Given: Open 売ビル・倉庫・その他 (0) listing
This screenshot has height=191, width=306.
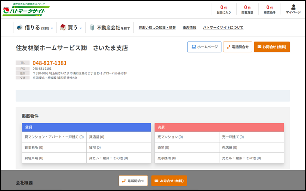Looking at the screenshot, I should (x=251, y=158).
